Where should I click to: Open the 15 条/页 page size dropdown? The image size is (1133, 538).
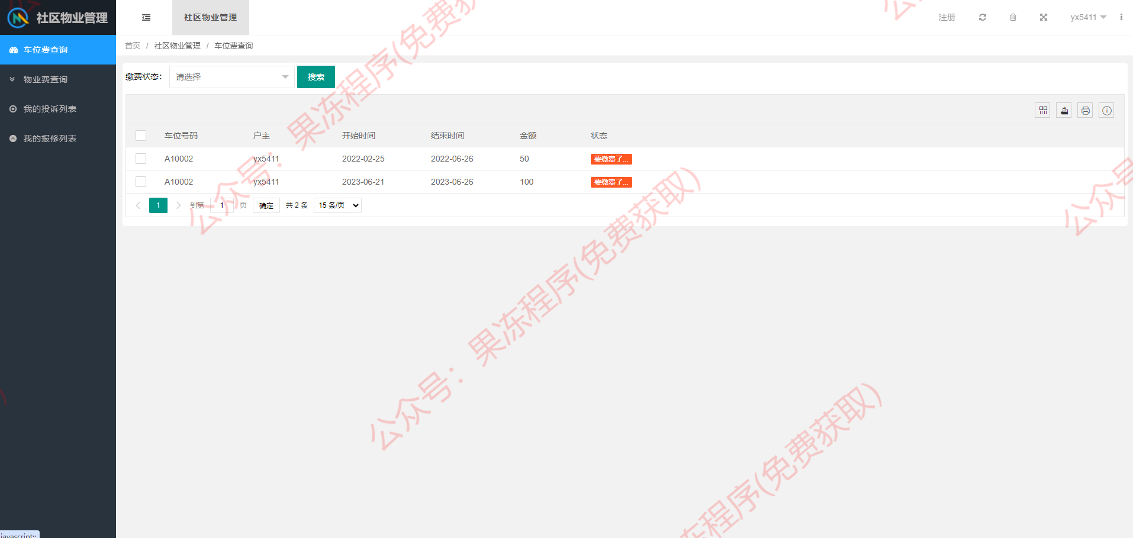337,205
